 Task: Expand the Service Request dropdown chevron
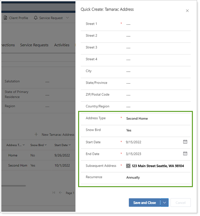[x=67, y=18]
